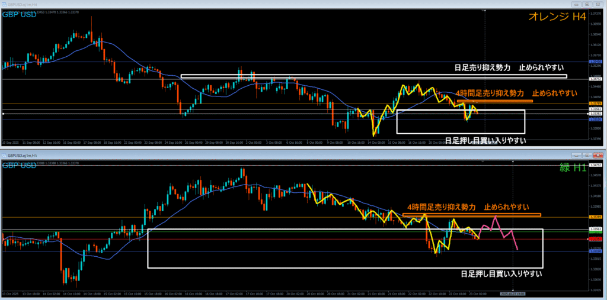Click the white 1.33563 price label in H4 chart
Screen dimensions: 607x300
[595, 109]
